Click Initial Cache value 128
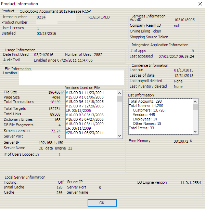The image size is (205, 209). (x=60, y=187)
